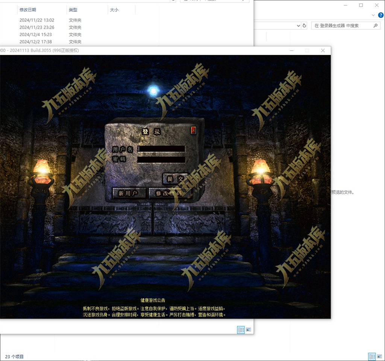The height and width of the screenshot is (361, 385).
Task: Select the row dated 2024/12/2 17:38
Action: point(36,42)
